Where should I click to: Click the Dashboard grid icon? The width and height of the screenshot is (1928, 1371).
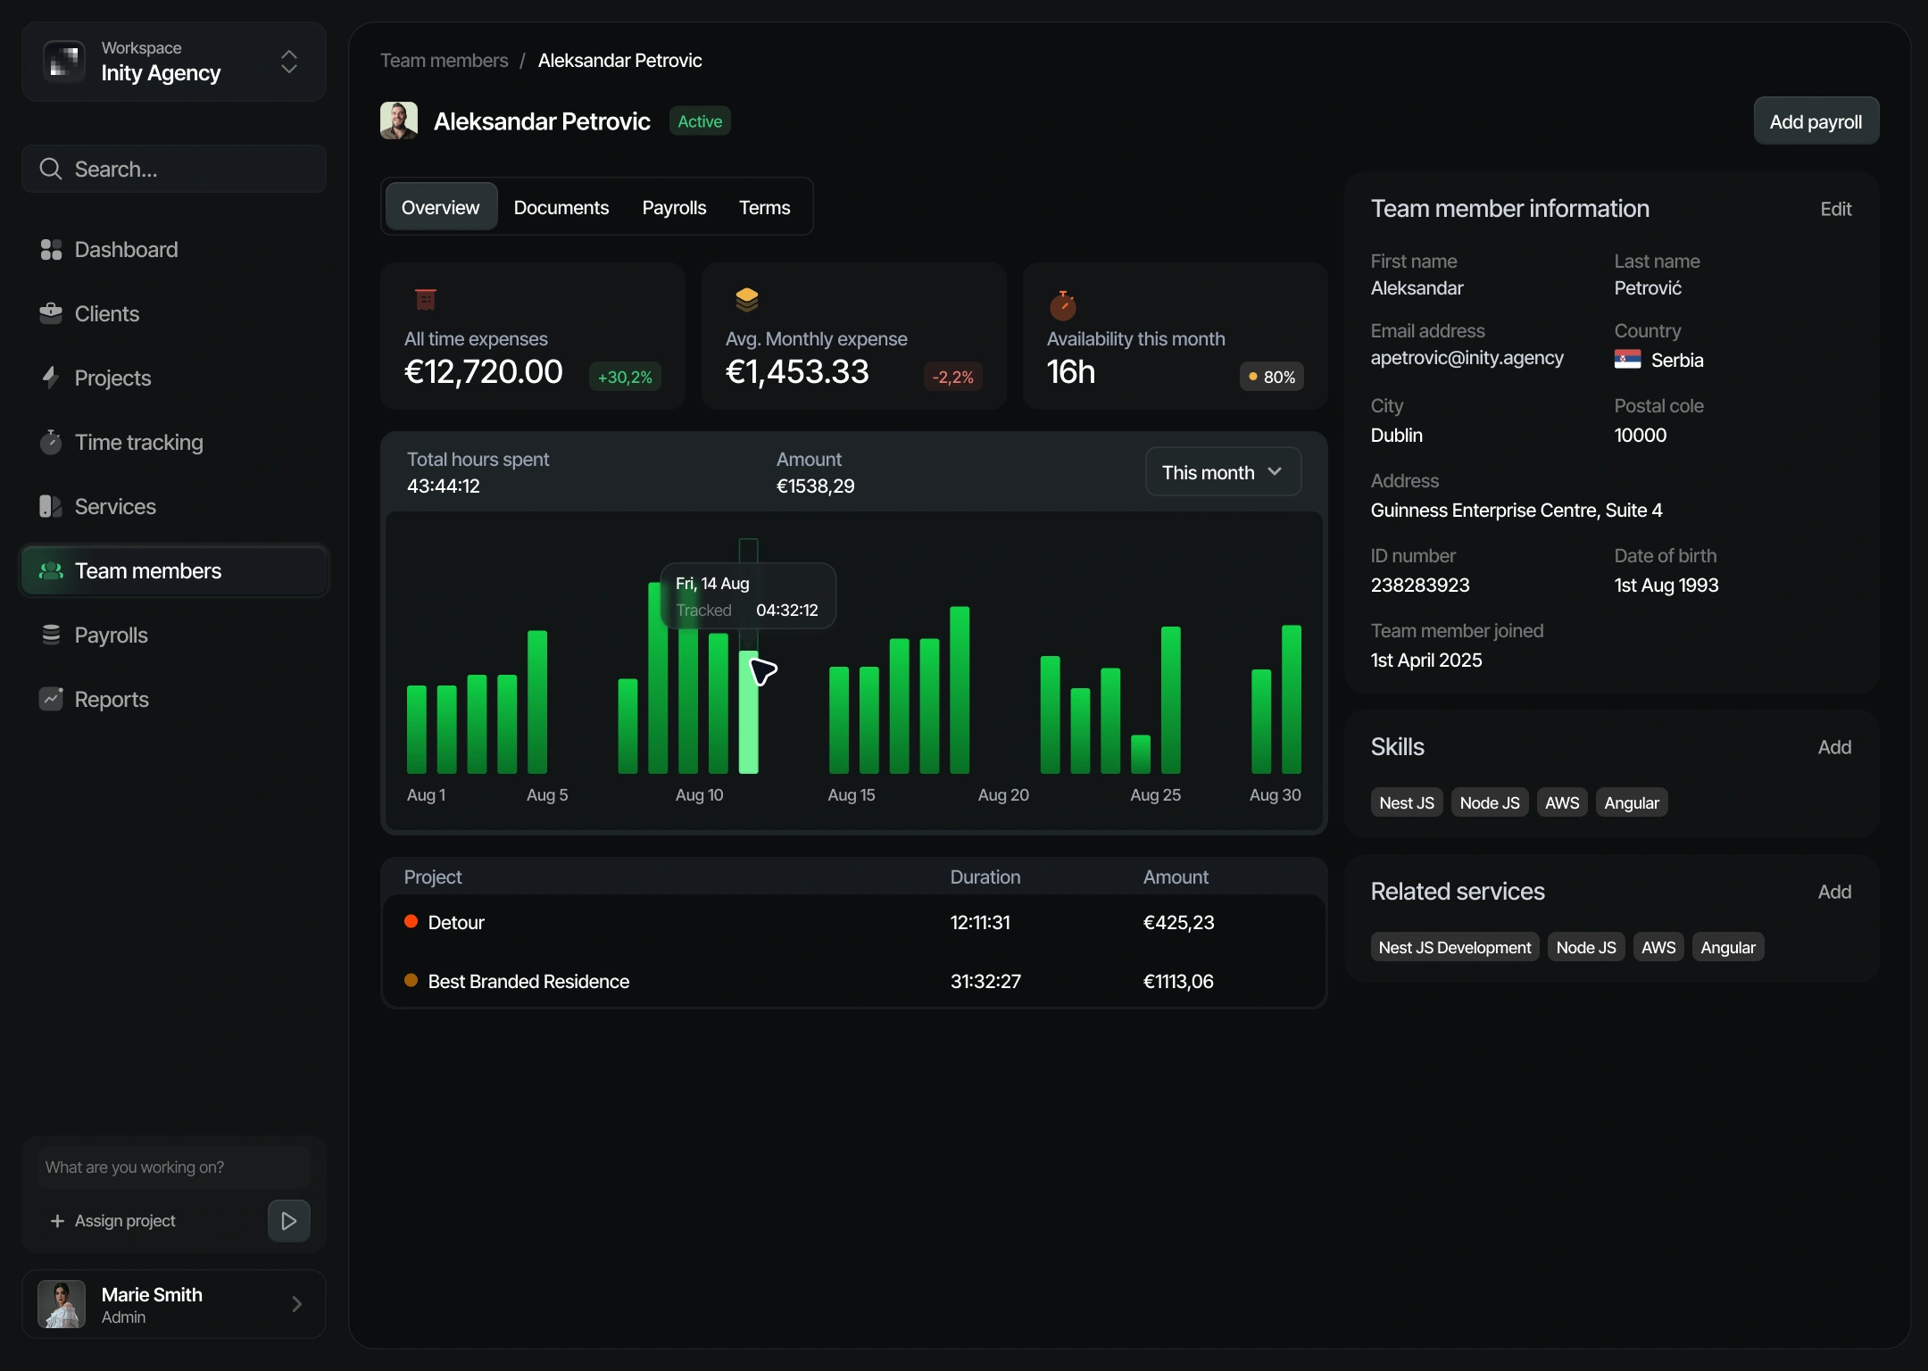51,250
